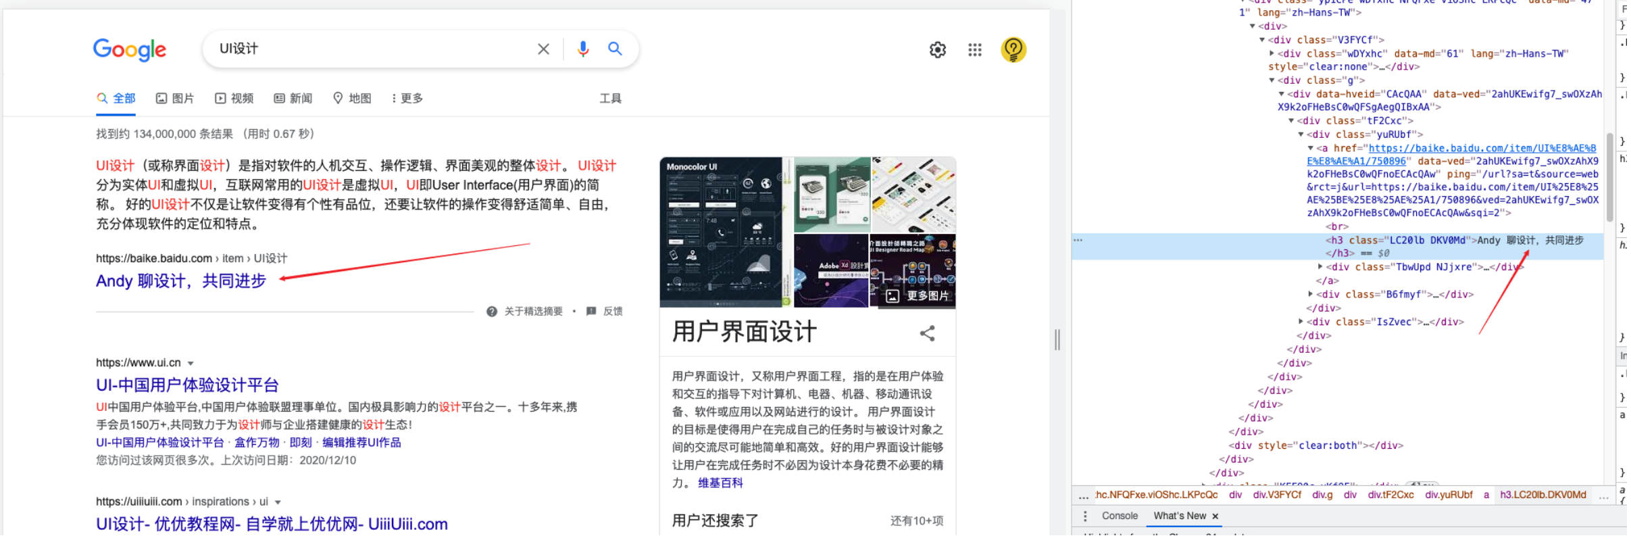Collapse the div class="yuRUbf" node

(1301, 134)
